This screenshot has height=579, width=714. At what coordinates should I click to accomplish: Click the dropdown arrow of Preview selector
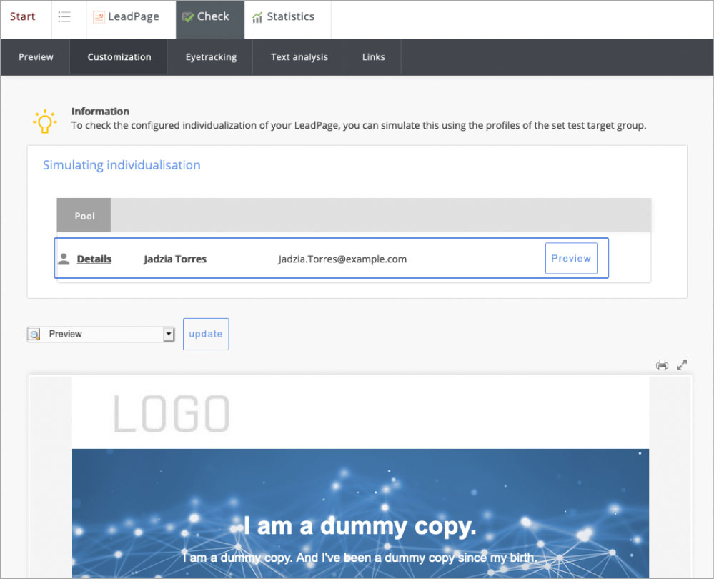pyautogui.click(x=169, y=335)
